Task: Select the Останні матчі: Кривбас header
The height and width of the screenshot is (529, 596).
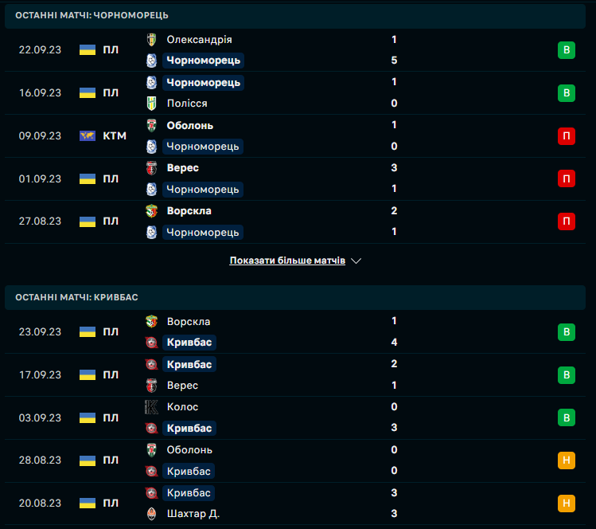Action: pos(76,297)
